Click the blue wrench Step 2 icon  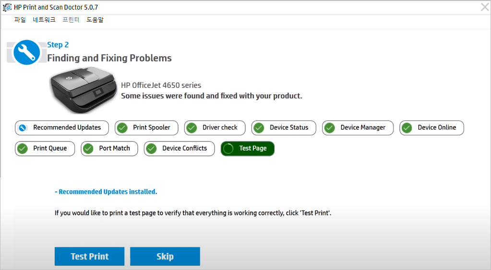[x=26, y=52]
